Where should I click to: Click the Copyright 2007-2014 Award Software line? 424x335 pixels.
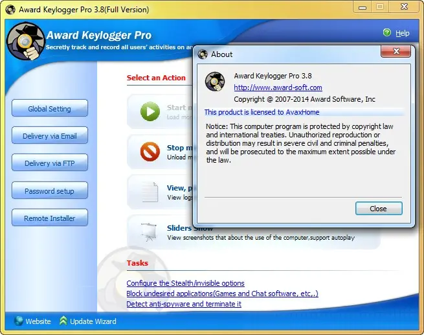coord(304,99)
